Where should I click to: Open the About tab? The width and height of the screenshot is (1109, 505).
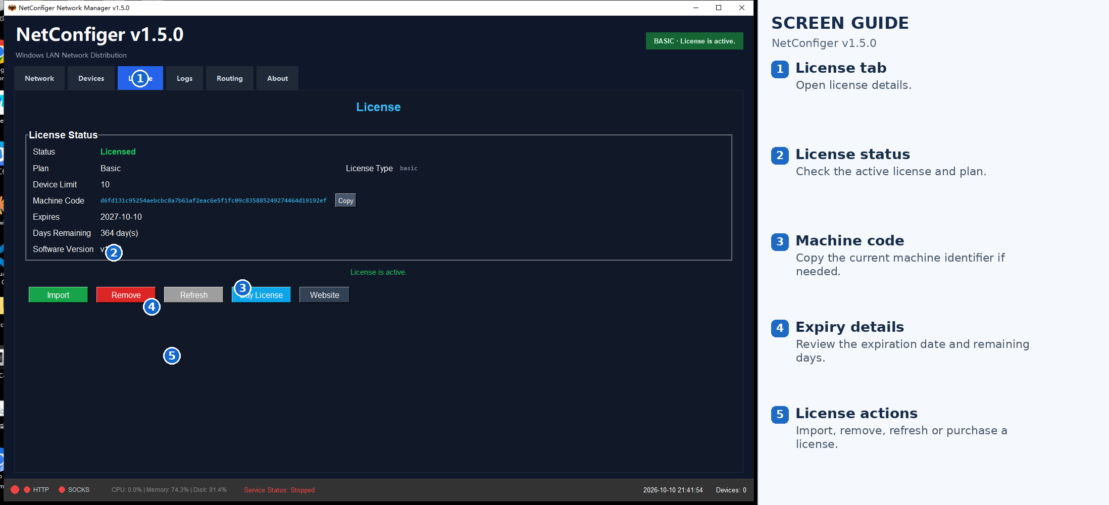[277, 78]
